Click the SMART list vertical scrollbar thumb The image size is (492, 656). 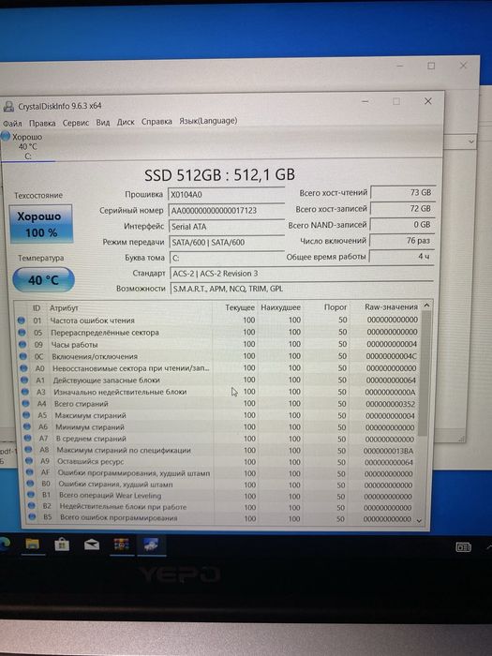click(425, 373)
